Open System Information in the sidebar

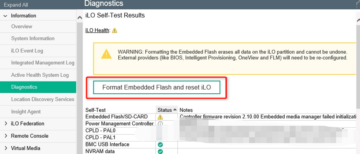click(x=33, y=38)
